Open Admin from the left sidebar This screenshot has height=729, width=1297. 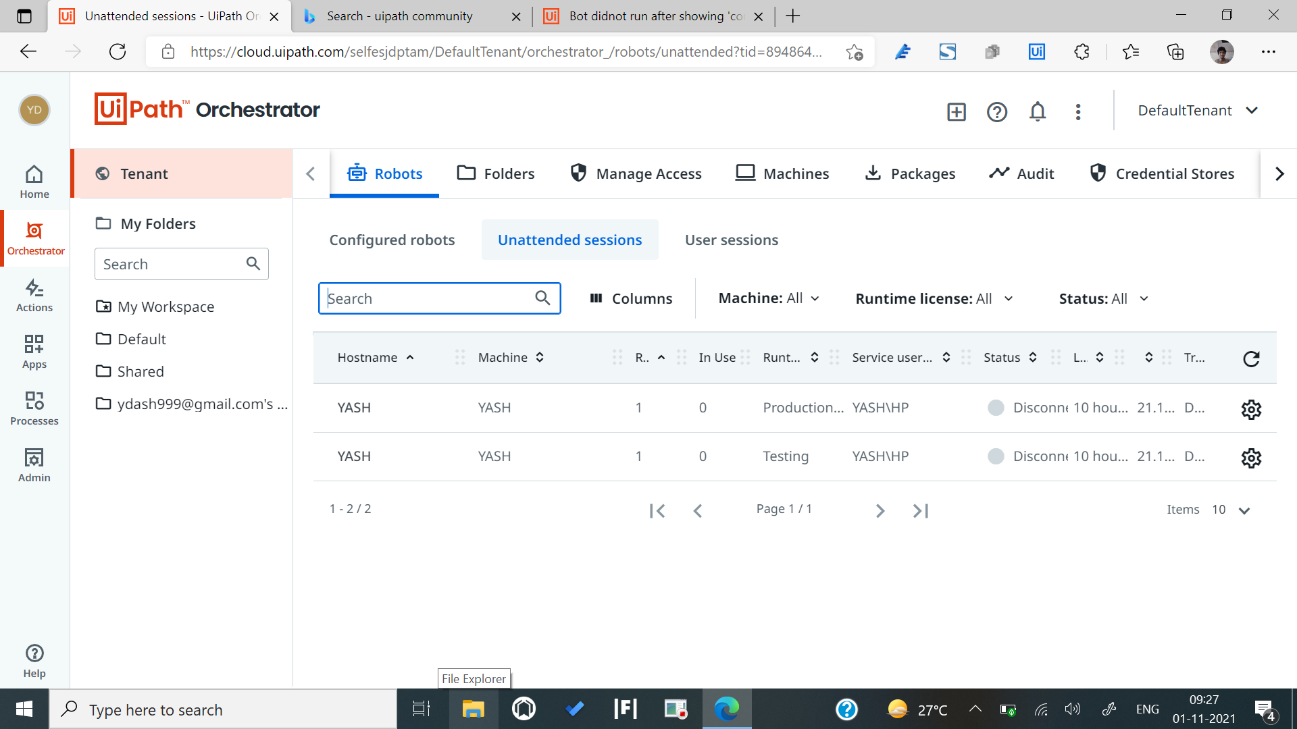click(x=34, y=466)
